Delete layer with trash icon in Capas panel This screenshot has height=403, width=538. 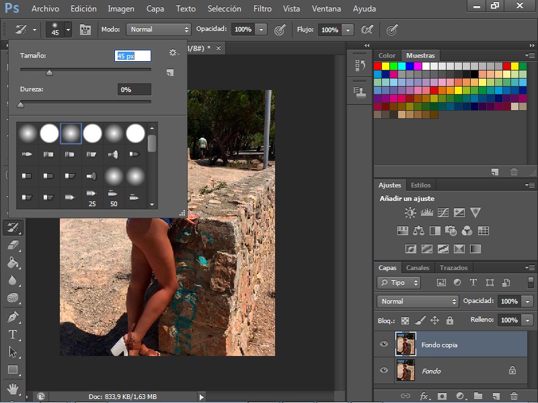[x=514, y=396]
